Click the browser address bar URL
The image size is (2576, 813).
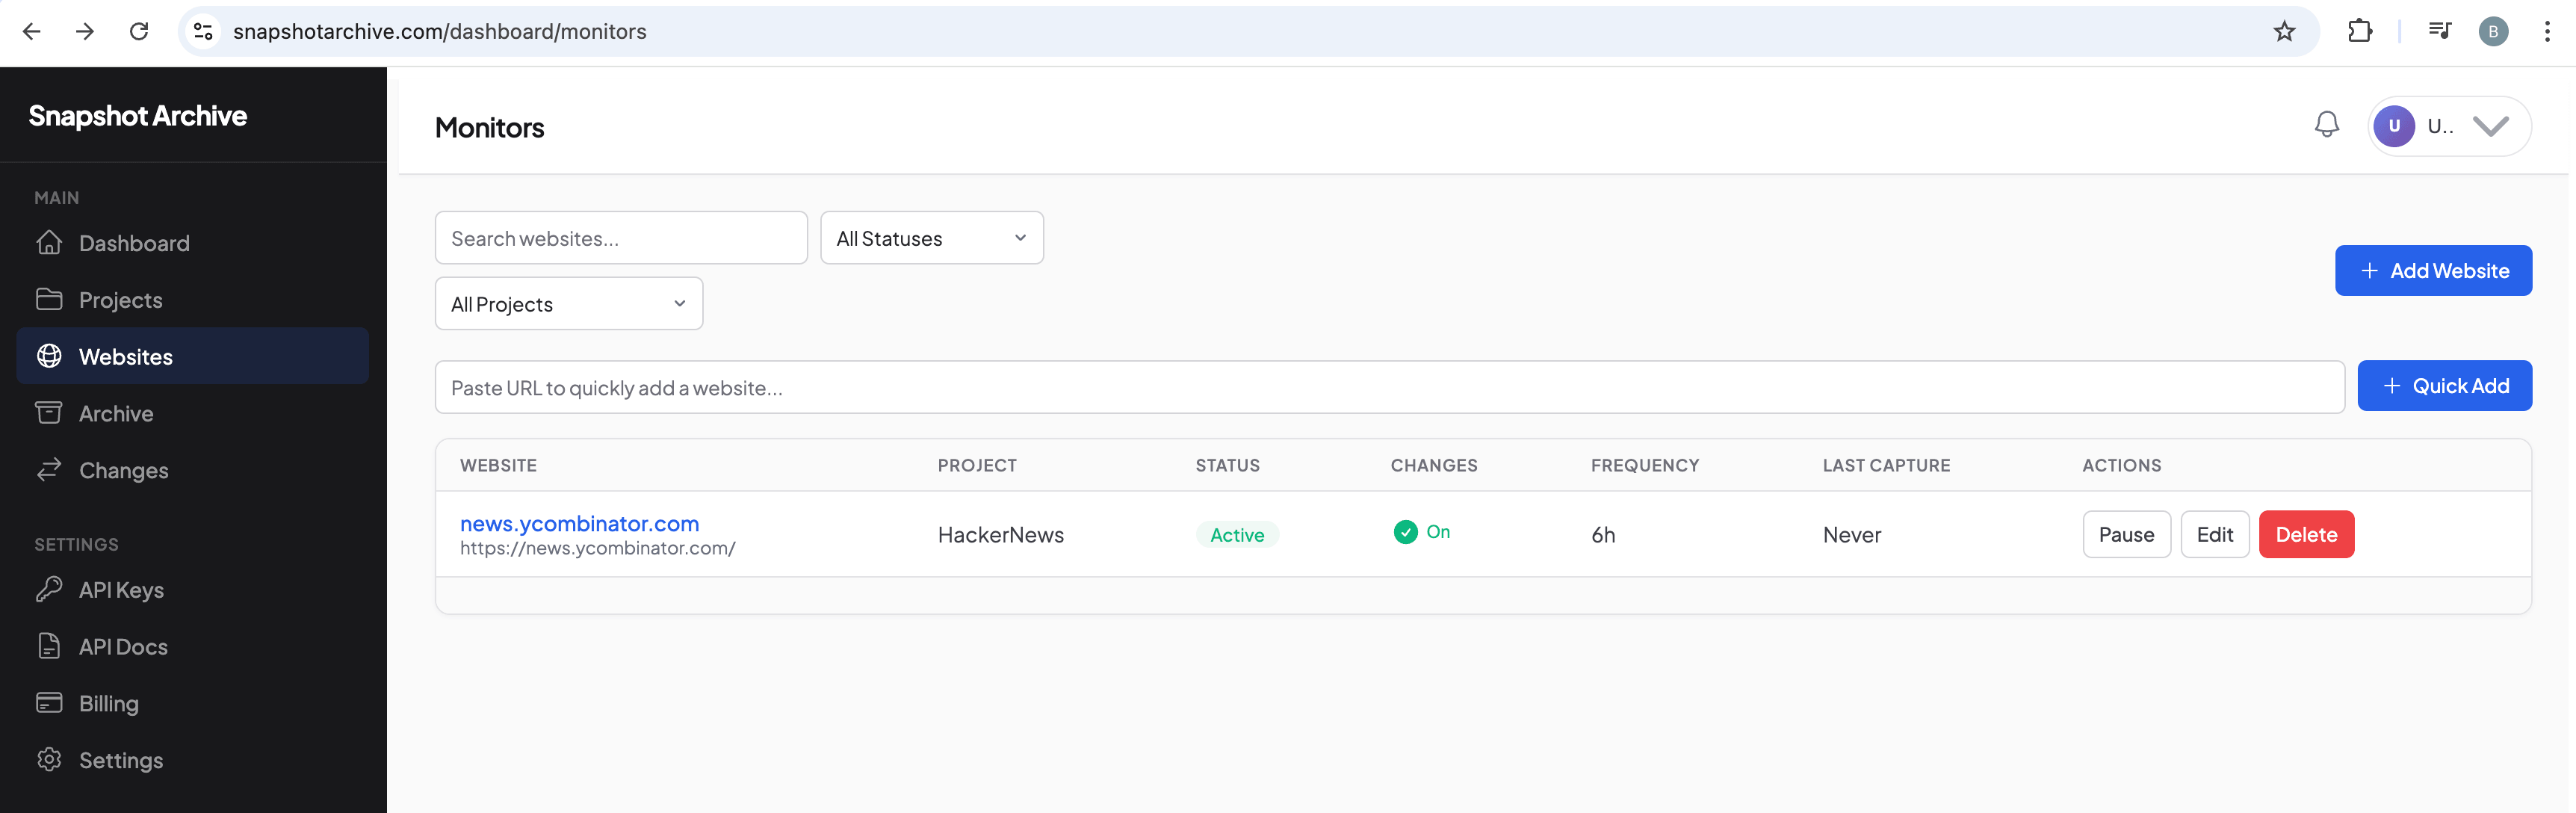pyautogui.click(x=440, y=31)
